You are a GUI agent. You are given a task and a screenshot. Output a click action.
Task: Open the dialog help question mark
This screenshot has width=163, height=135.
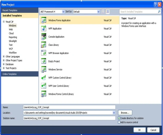[x=155, y=5]
